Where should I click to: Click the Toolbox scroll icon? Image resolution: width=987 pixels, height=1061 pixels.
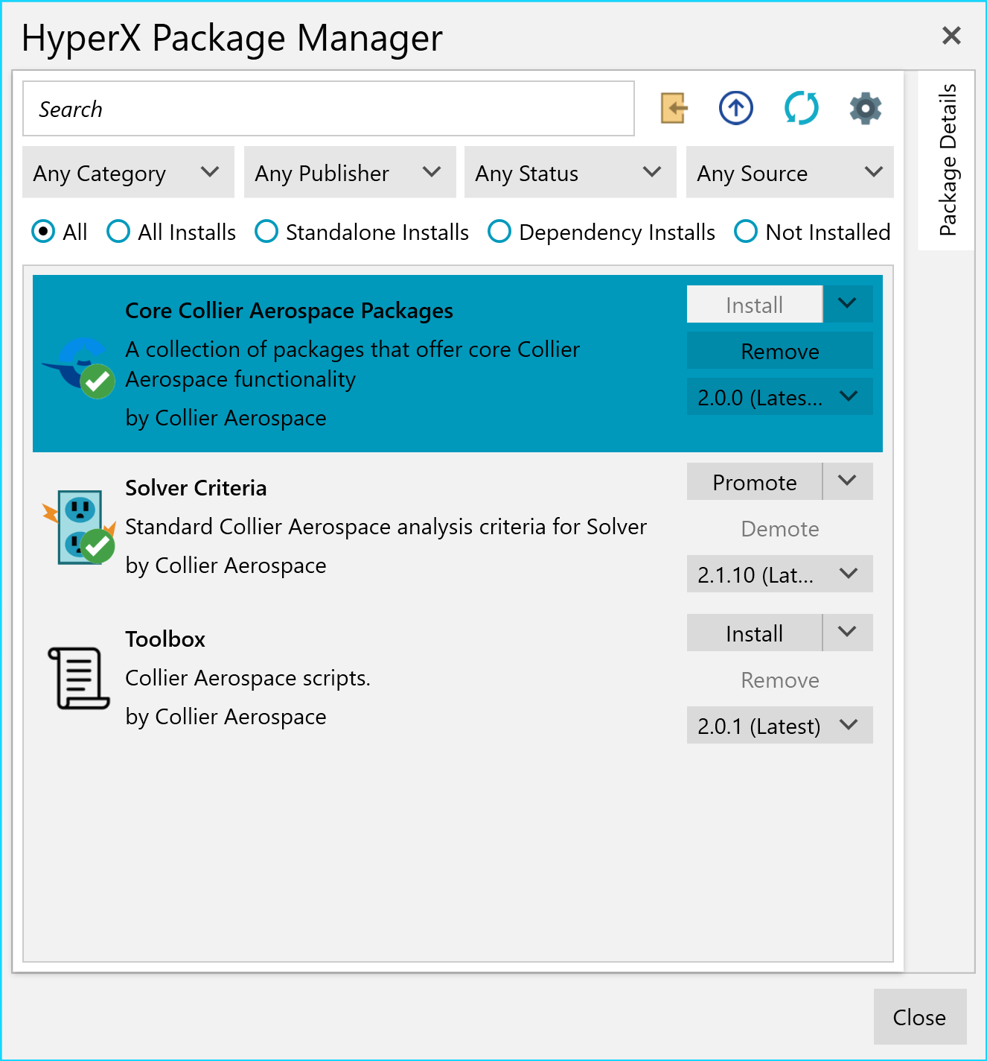pyautogui.click(x=79, y=678)
